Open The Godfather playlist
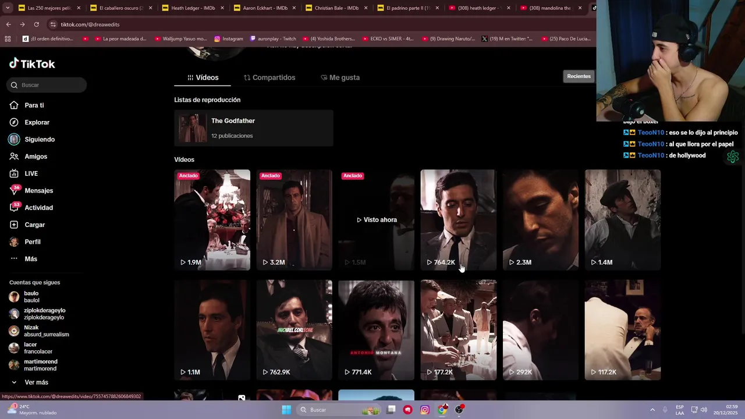 [254, 128]
